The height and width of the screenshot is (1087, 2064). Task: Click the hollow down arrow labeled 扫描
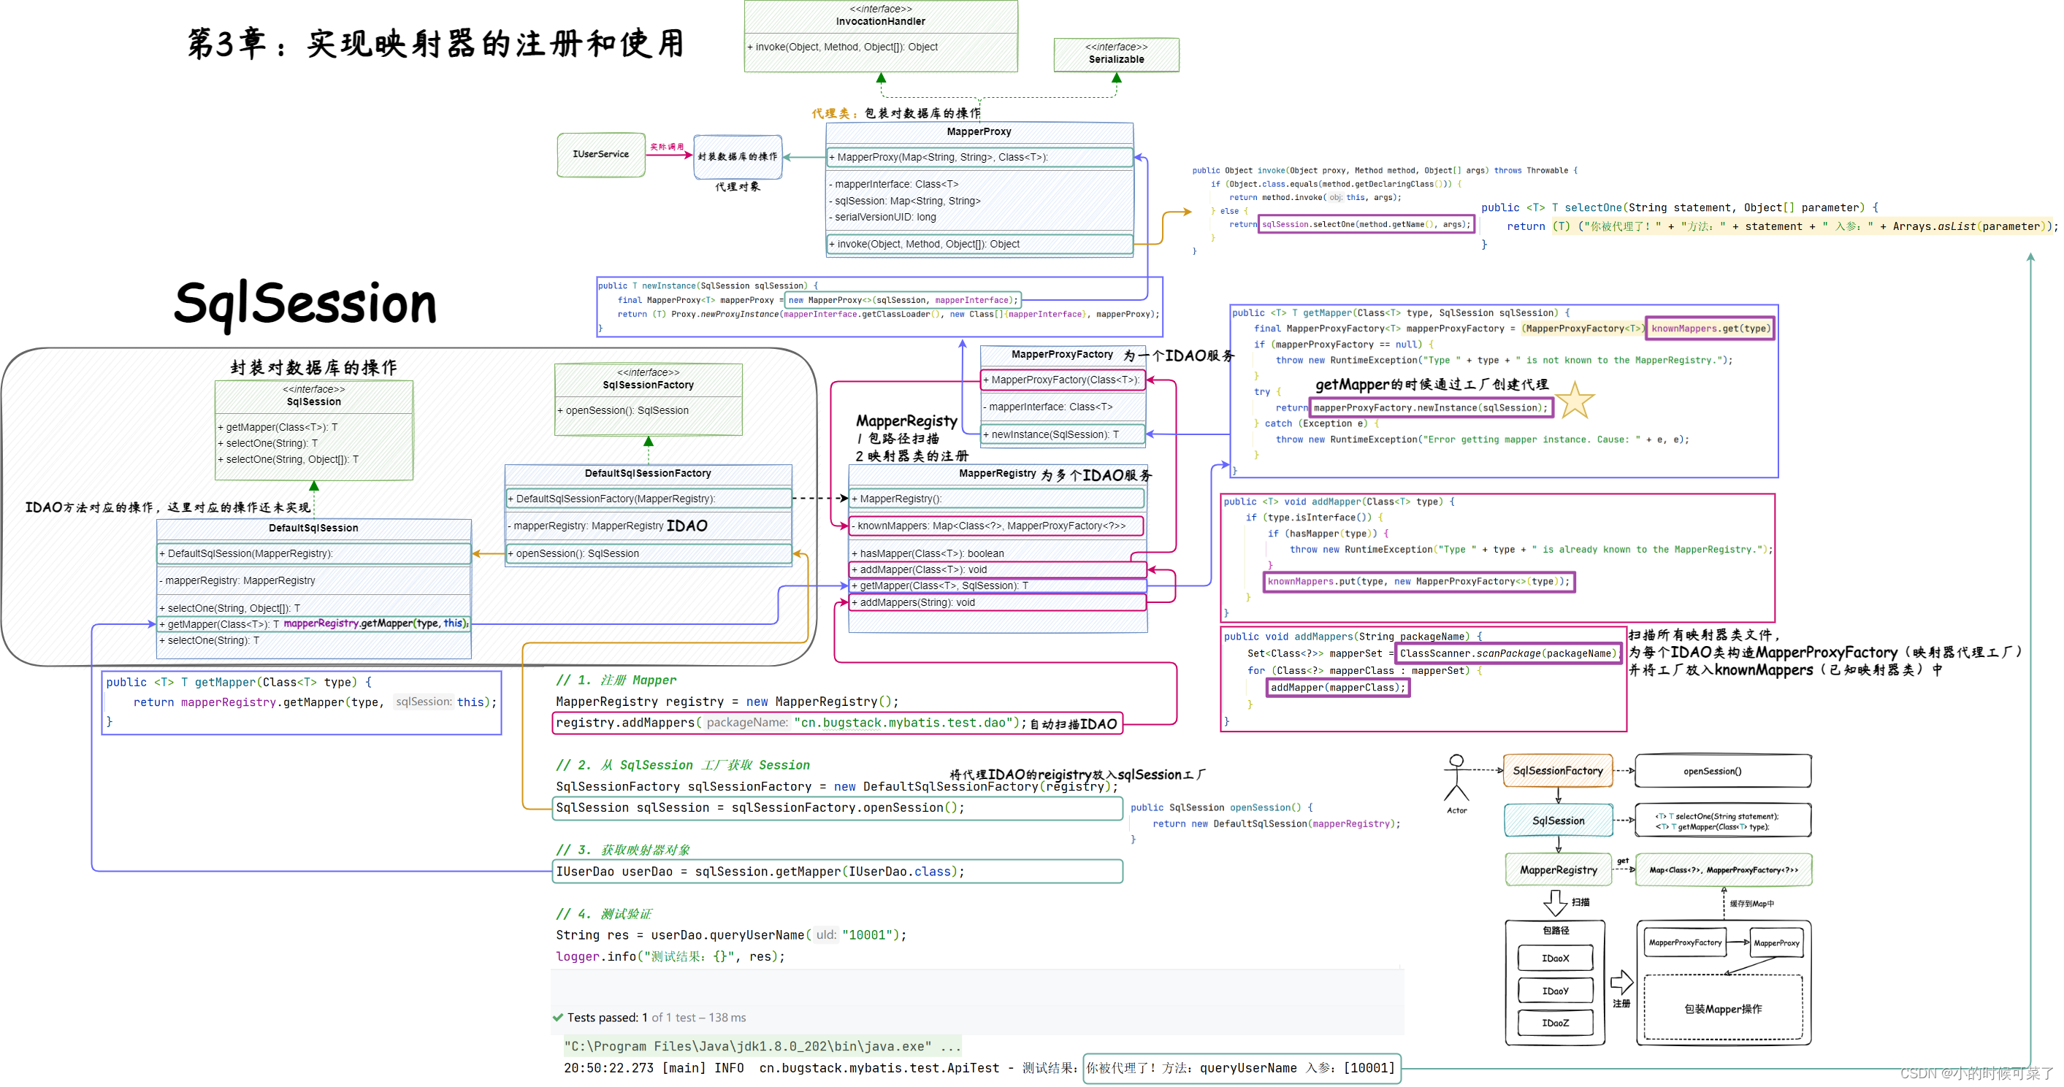click(1555, 903)
